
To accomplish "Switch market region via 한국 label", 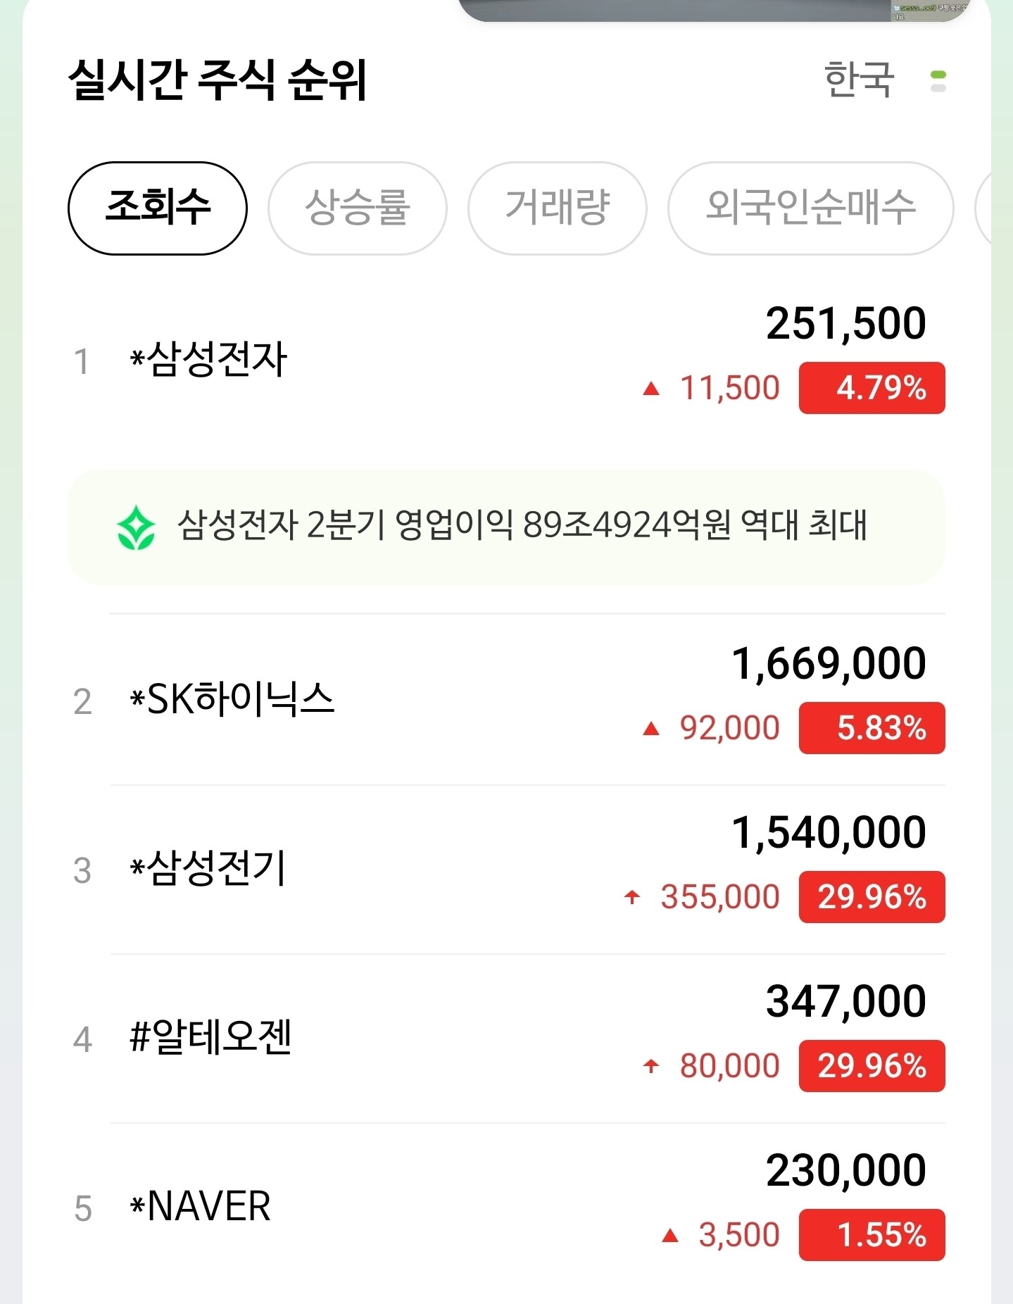I will coord(859,80).
